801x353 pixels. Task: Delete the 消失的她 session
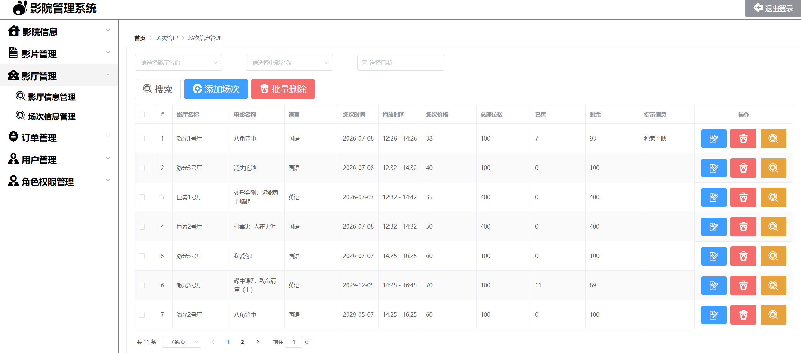pyautogui.click(x=743, y=168)
